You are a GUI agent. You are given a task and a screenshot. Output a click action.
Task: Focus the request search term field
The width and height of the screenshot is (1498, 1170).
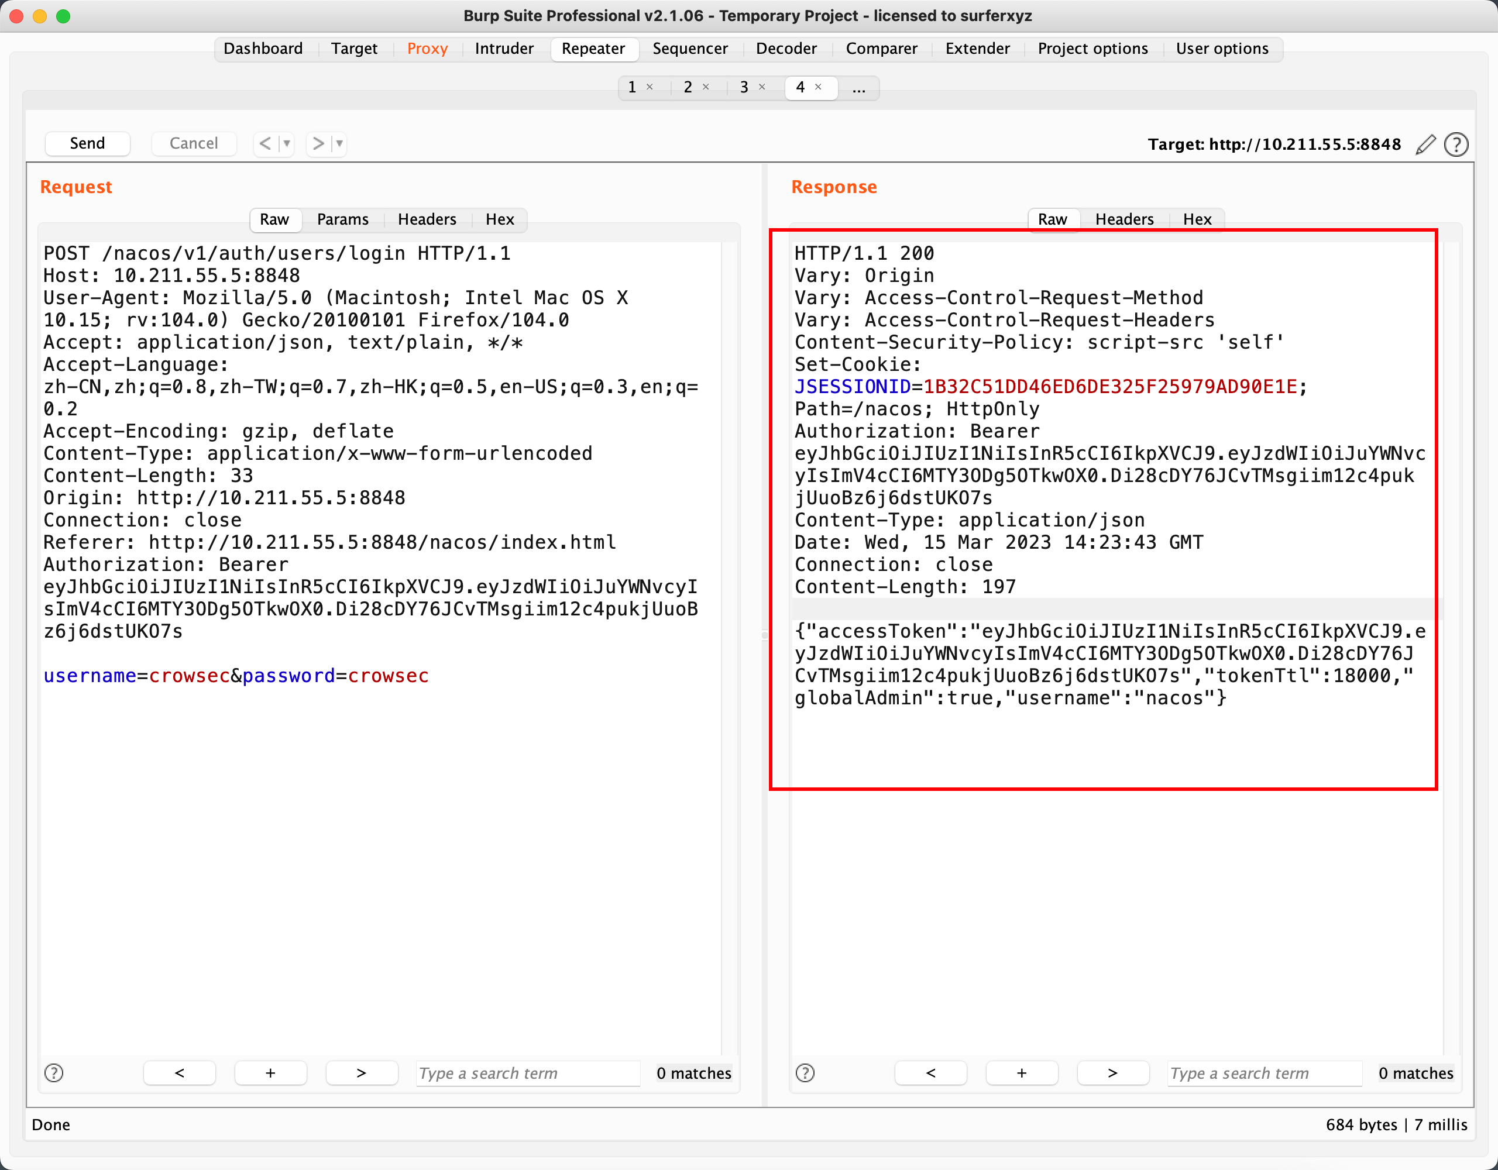pyautogui.click(x=528, y=1073)
